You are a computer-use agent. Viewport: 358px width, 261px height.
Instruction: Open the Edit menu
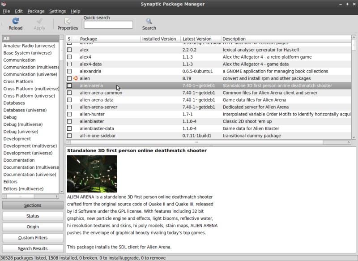click(x=19, y=11)
